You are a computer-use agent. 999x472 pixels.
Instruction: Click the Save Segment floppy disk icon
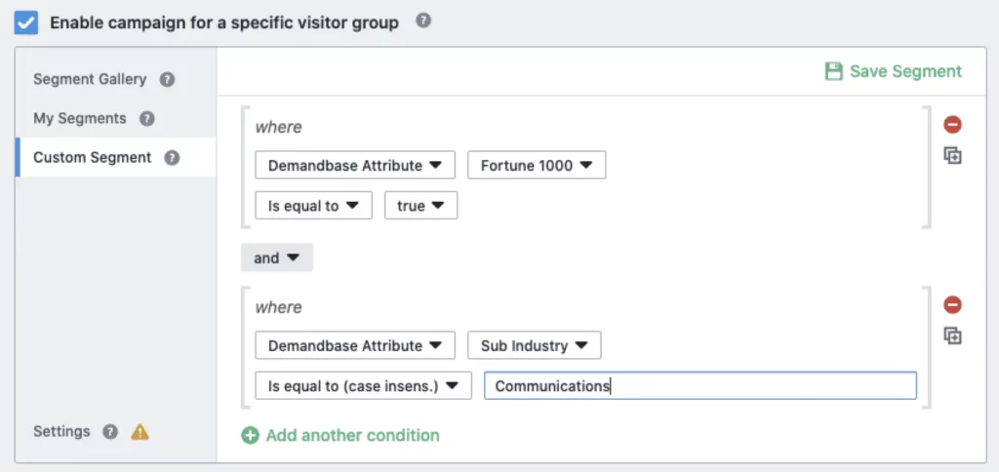coord(833,71)
